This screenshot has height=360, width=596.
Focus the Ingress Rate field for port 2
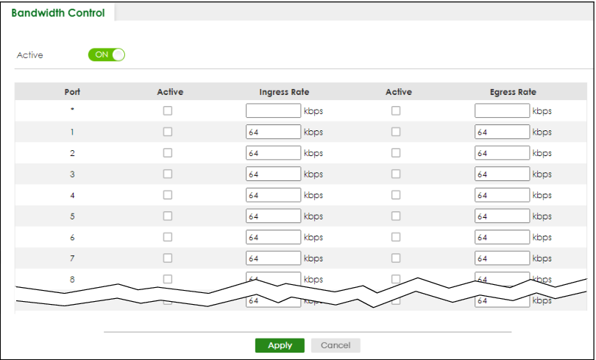pyautogui.click(x=273, y=153)
